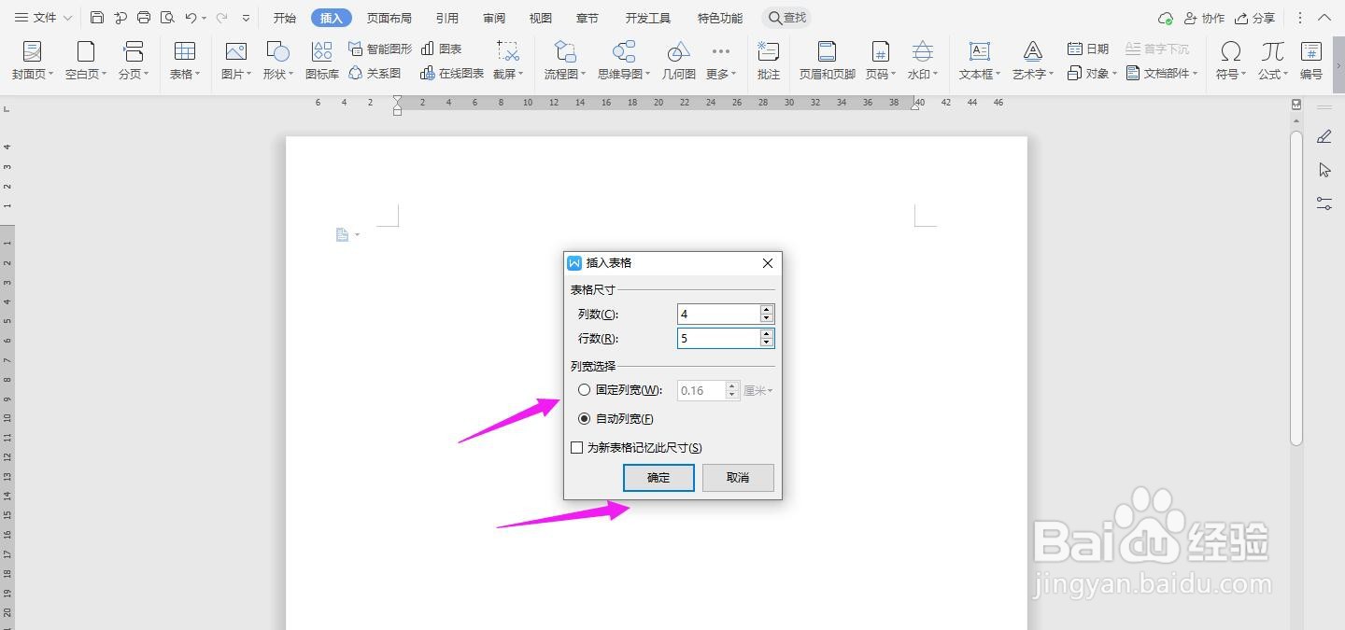
Task: Switch to the View (视图) tab
Action: coord(541,18)
